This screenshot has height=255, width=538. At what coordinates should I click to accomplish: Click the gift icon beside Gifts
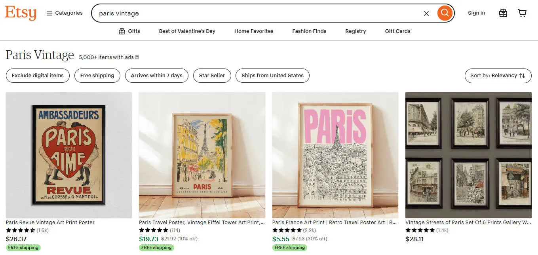(x=122, y=31)
